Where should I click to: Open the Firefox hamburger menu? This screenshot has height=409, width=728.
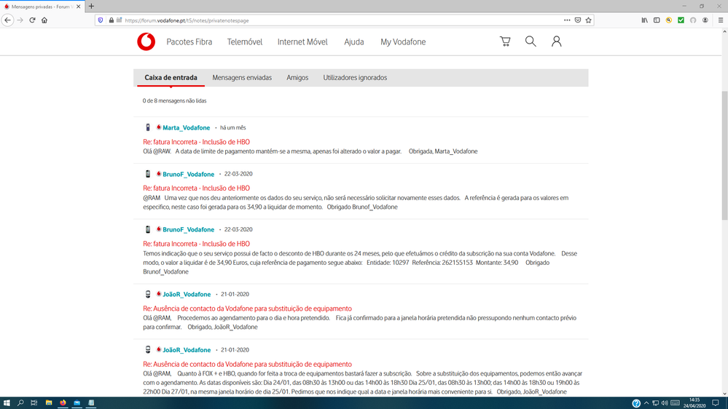(x=720, y=20)
